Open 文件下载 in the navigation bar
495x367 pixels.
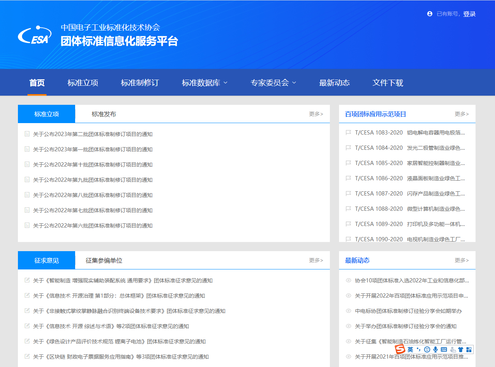(388, 83)
